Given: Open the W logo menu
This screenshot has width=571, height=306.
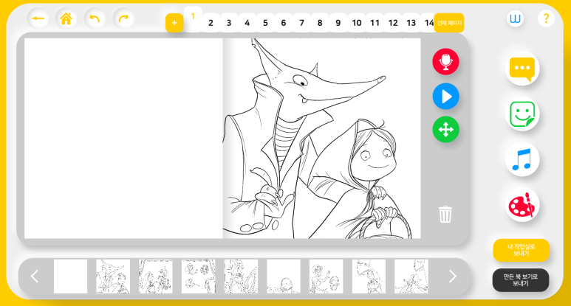Looking at the screenshot, I should 516,18.
